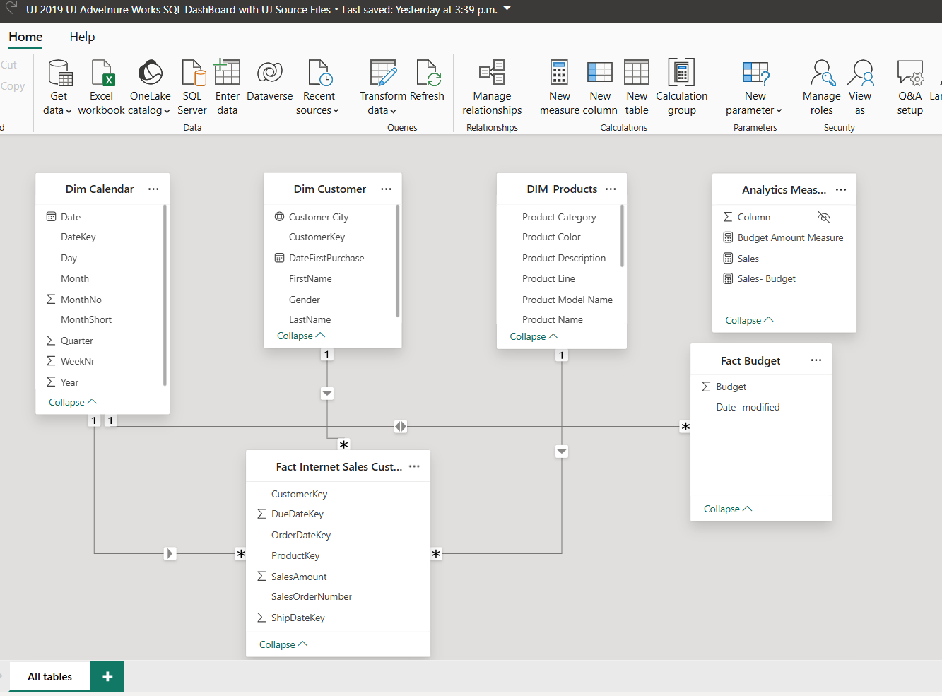Open more options for Dim Calendar table
942x696 pixels.
point(153,189)
